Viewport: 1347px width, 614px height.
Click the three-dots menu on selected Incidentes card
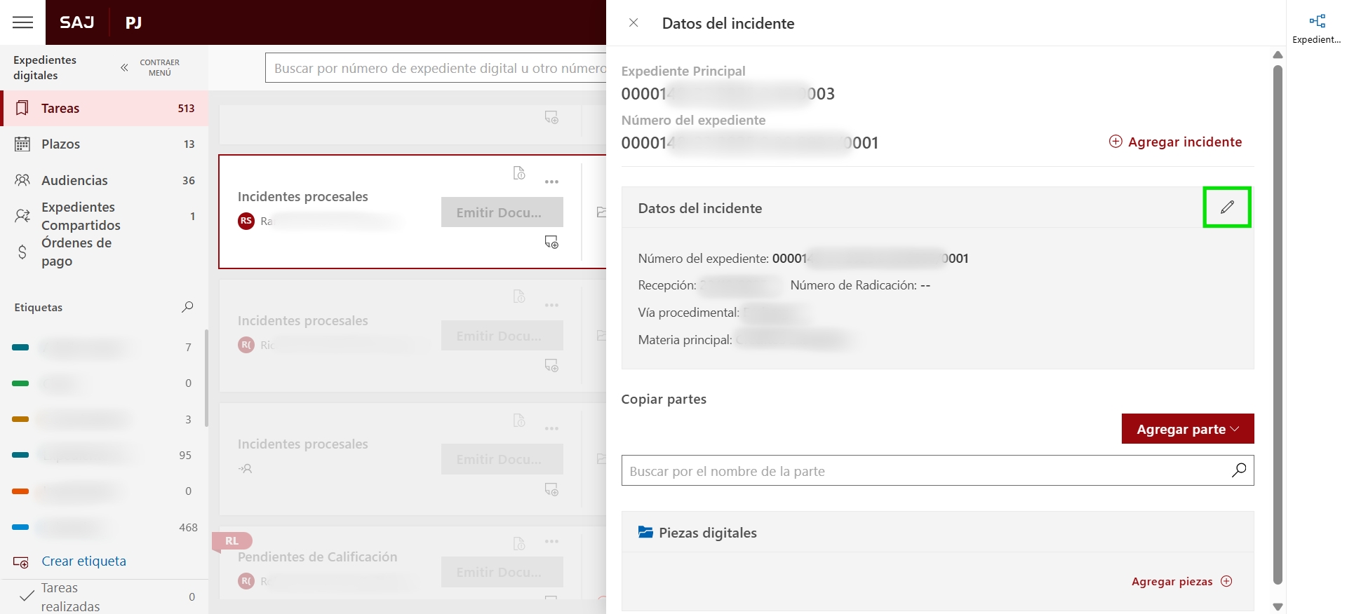pos(552,182)
